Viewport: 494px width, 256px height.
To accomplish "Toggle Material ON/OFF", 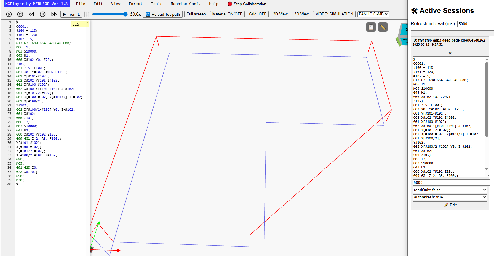I will coord(227,14).
